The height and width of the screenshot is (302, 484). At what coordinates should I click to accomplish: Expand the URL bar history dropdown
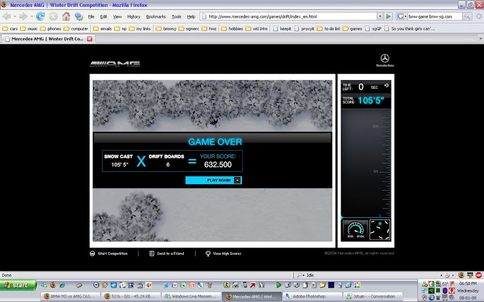[x=380, y=16]
